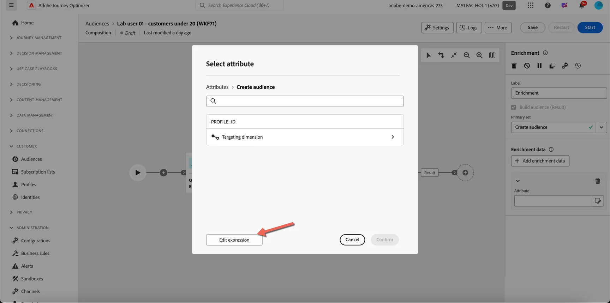Open the More actions menu
Viewport: 610px width, 303px height.
pos(498,28)
